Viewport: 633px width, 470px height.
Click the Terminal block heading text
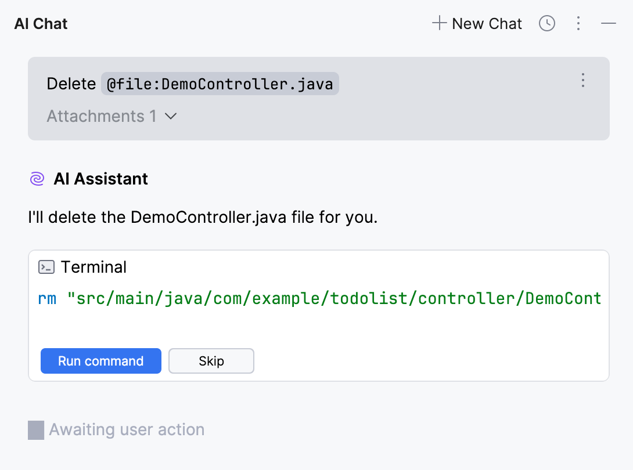pyautogui.click(x=93, y=267)
